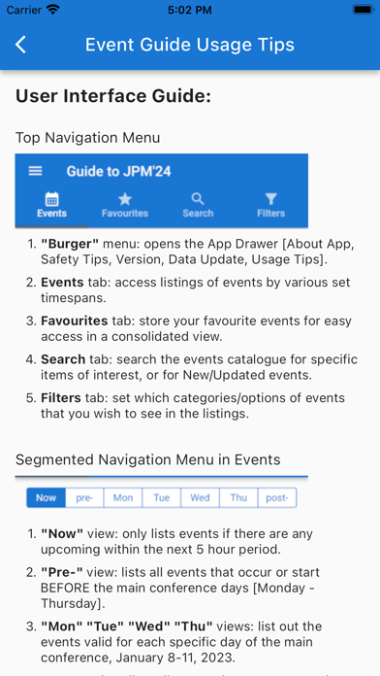380x676 pixels.
Task: Select the Wed segment
Action: (x=200, y=498)
